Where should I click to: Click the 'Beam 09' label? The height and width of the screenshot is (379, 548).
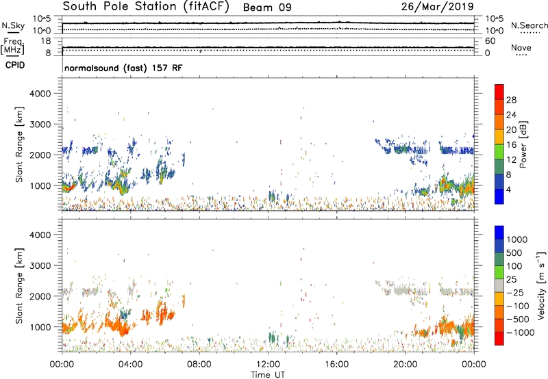click(x=267, y=8)
